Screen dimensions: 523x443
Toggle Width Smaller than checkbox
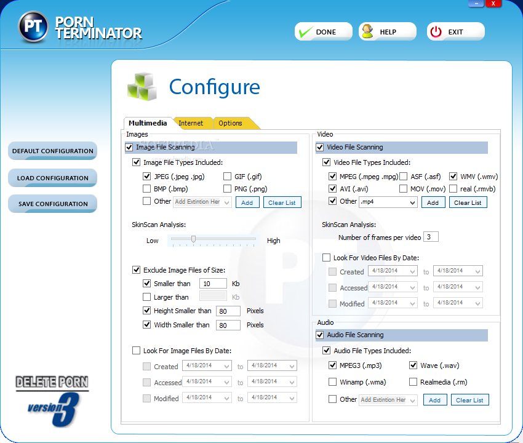pyautogui.click(x=147, y=325)
